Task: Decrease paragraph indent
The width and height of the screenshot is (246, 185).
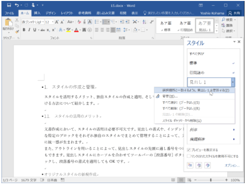Action: (122, 22)
